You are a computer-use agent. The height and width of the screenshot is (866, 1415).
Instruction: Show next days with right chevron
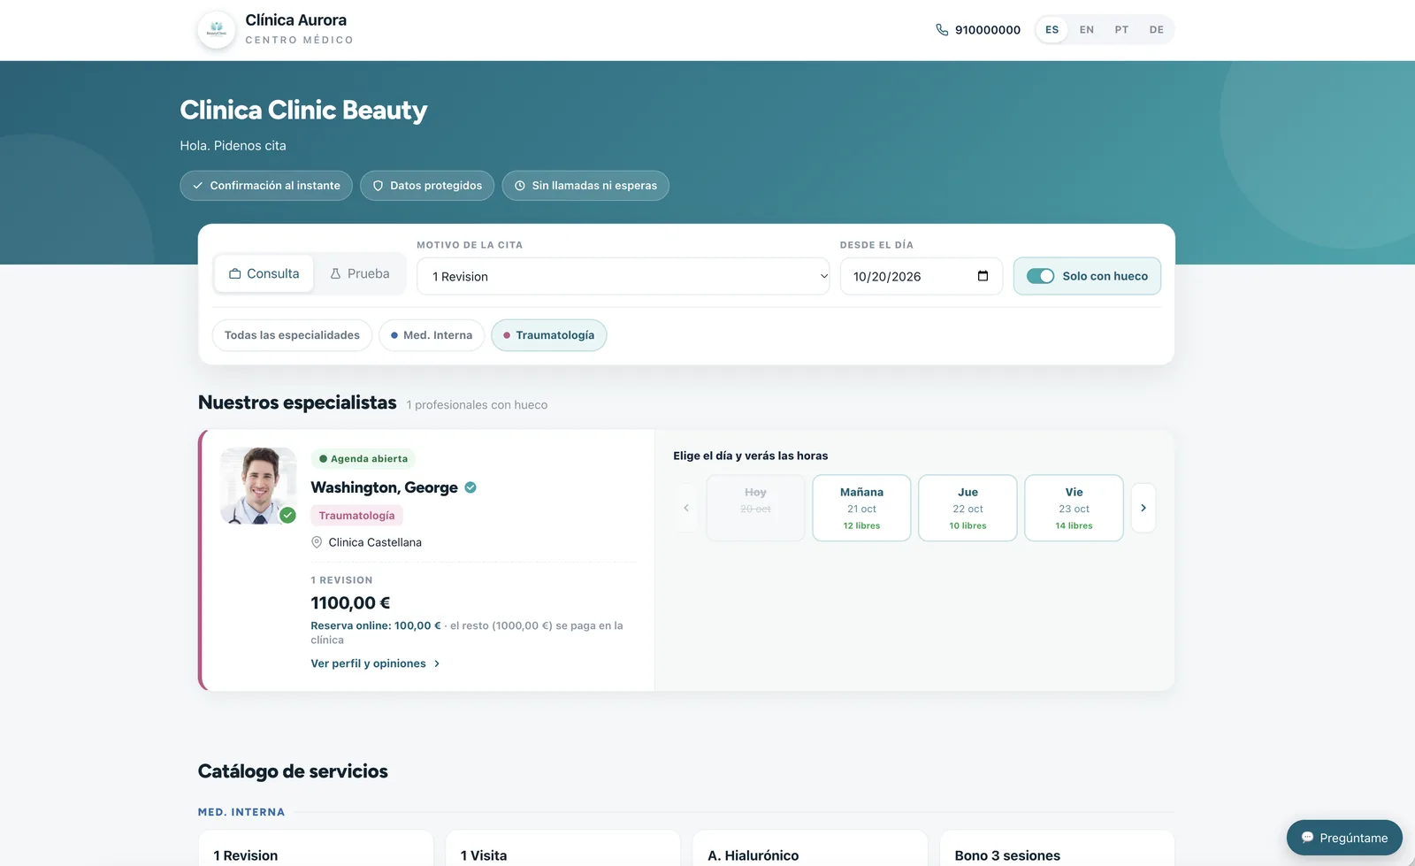(1143, 508)
